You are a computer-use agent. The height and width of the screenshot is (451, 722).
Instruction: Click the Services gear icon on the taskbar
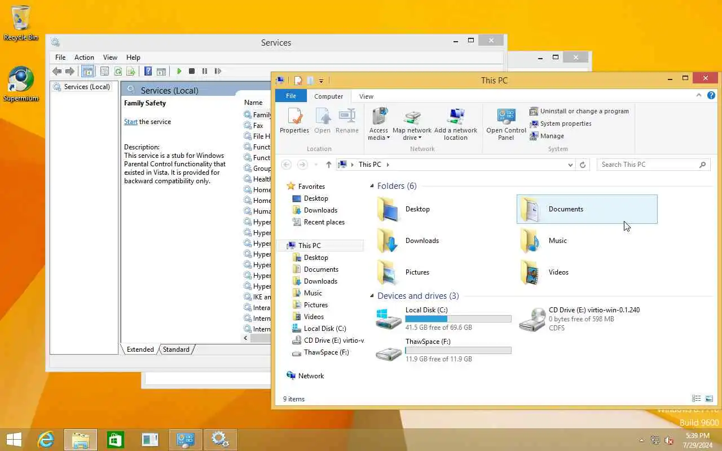coord(220,440)
